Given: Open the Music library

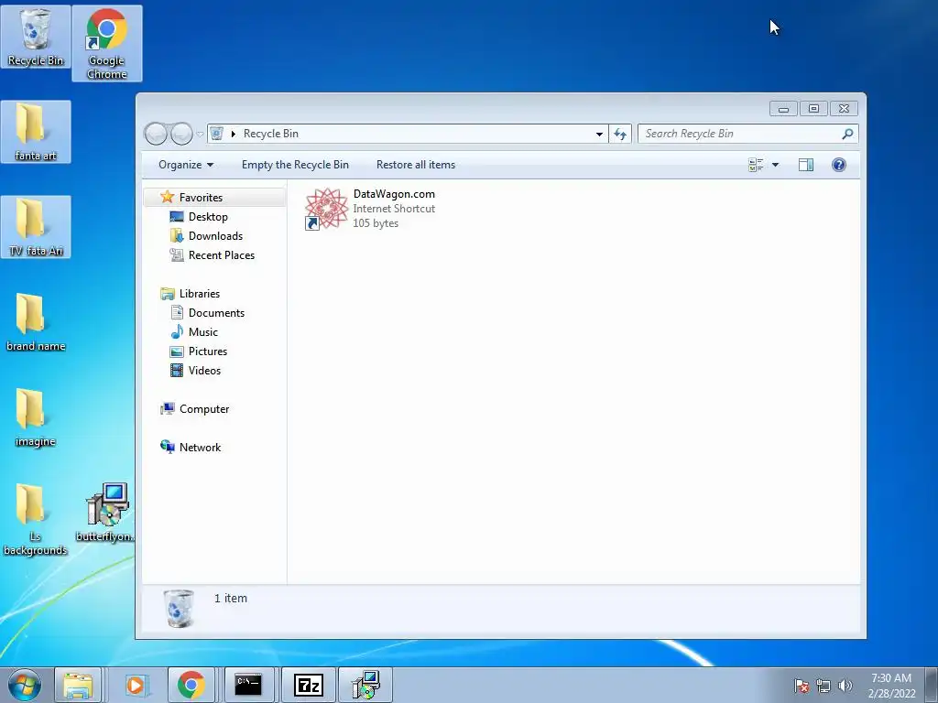Looking at the screenshot, I should 203,331.
